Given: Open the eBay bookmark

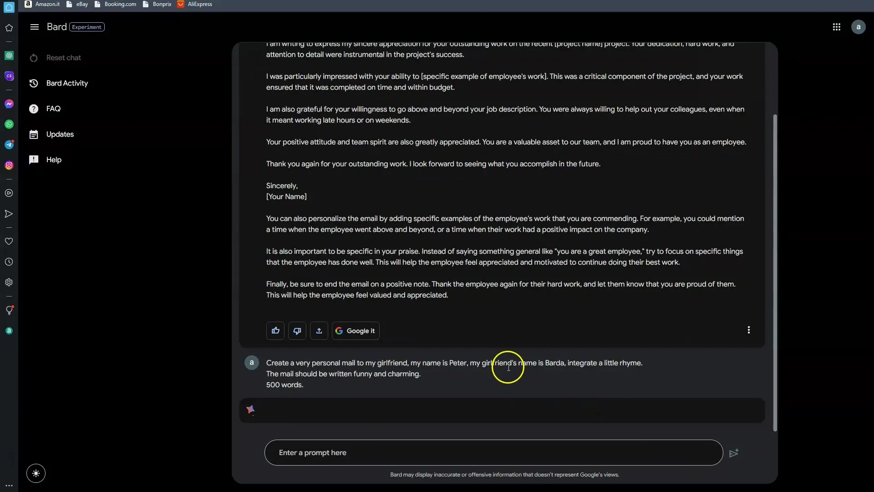Looking at the screenshot, I should pyautogui.click(x=77, y=4).
